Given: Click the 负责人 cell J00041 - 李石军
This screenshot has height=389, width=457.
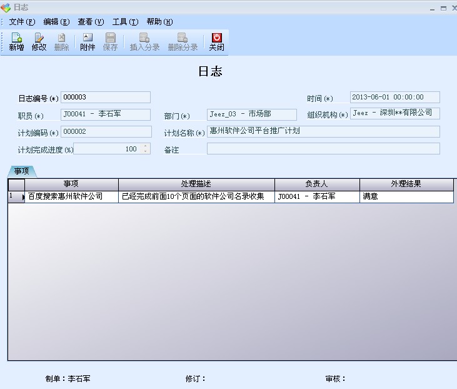Looking at the screenshot, I should (317, 196).
